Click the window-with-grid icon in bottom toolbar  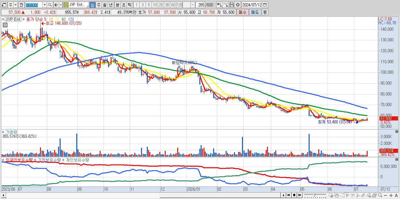pyautogui.click(x=331, y=195)
